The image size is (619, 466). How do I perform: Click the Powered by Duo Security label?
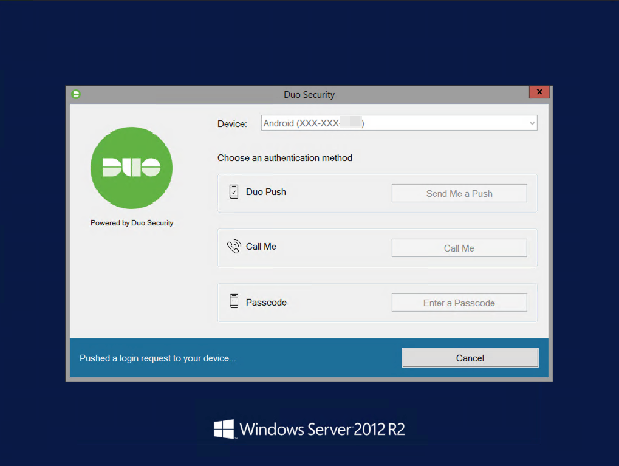131,222
